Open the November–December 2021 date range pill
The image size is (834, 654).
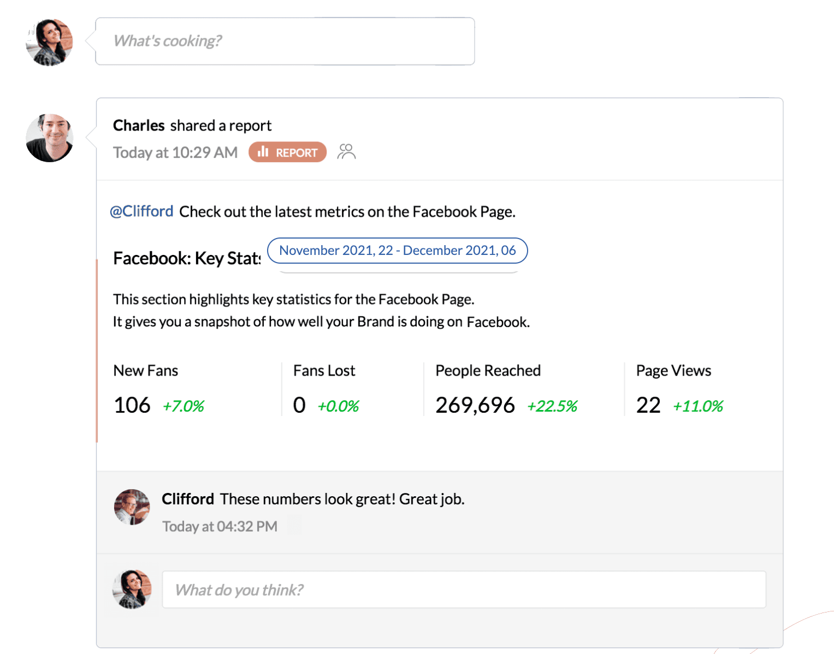tap(398, 251)
